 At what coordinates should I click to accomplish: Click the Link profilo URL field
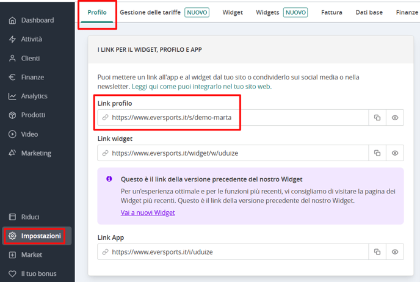tap(233, 118)
